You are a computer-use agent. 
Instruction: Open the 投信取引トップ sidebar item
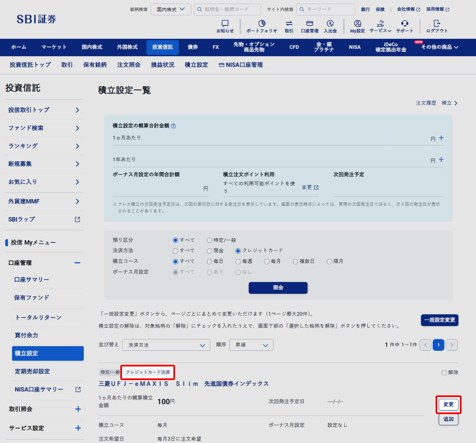coord(44,110)
